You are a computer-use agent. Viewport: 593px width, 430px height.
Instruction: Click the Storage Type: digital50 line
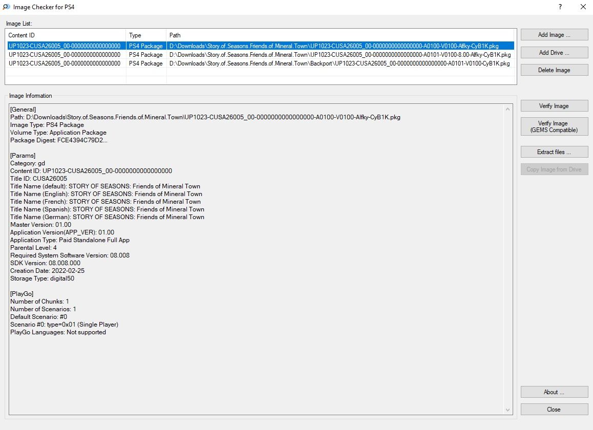pyautogui.click(x=43, y=278)
